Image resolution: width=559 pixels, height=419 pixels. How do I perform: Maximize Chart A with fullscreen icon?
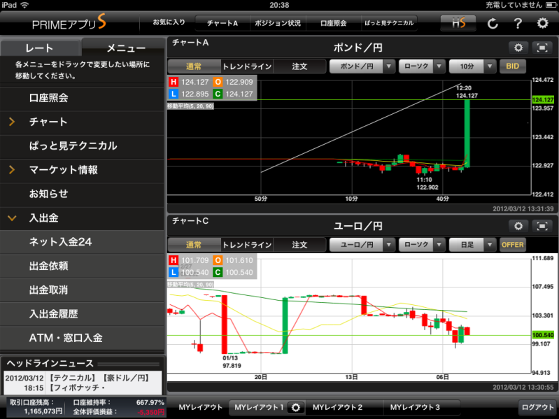coord(542,48)
